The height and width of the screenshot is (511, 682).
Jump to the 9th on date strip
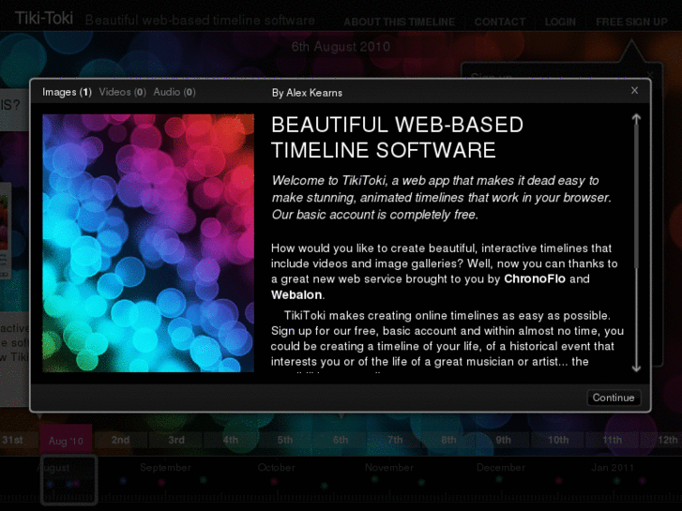pos(503,440)
